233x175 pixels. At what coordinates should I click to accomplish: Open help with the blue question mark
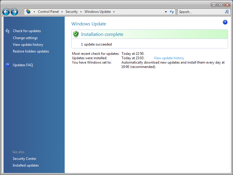225,22
